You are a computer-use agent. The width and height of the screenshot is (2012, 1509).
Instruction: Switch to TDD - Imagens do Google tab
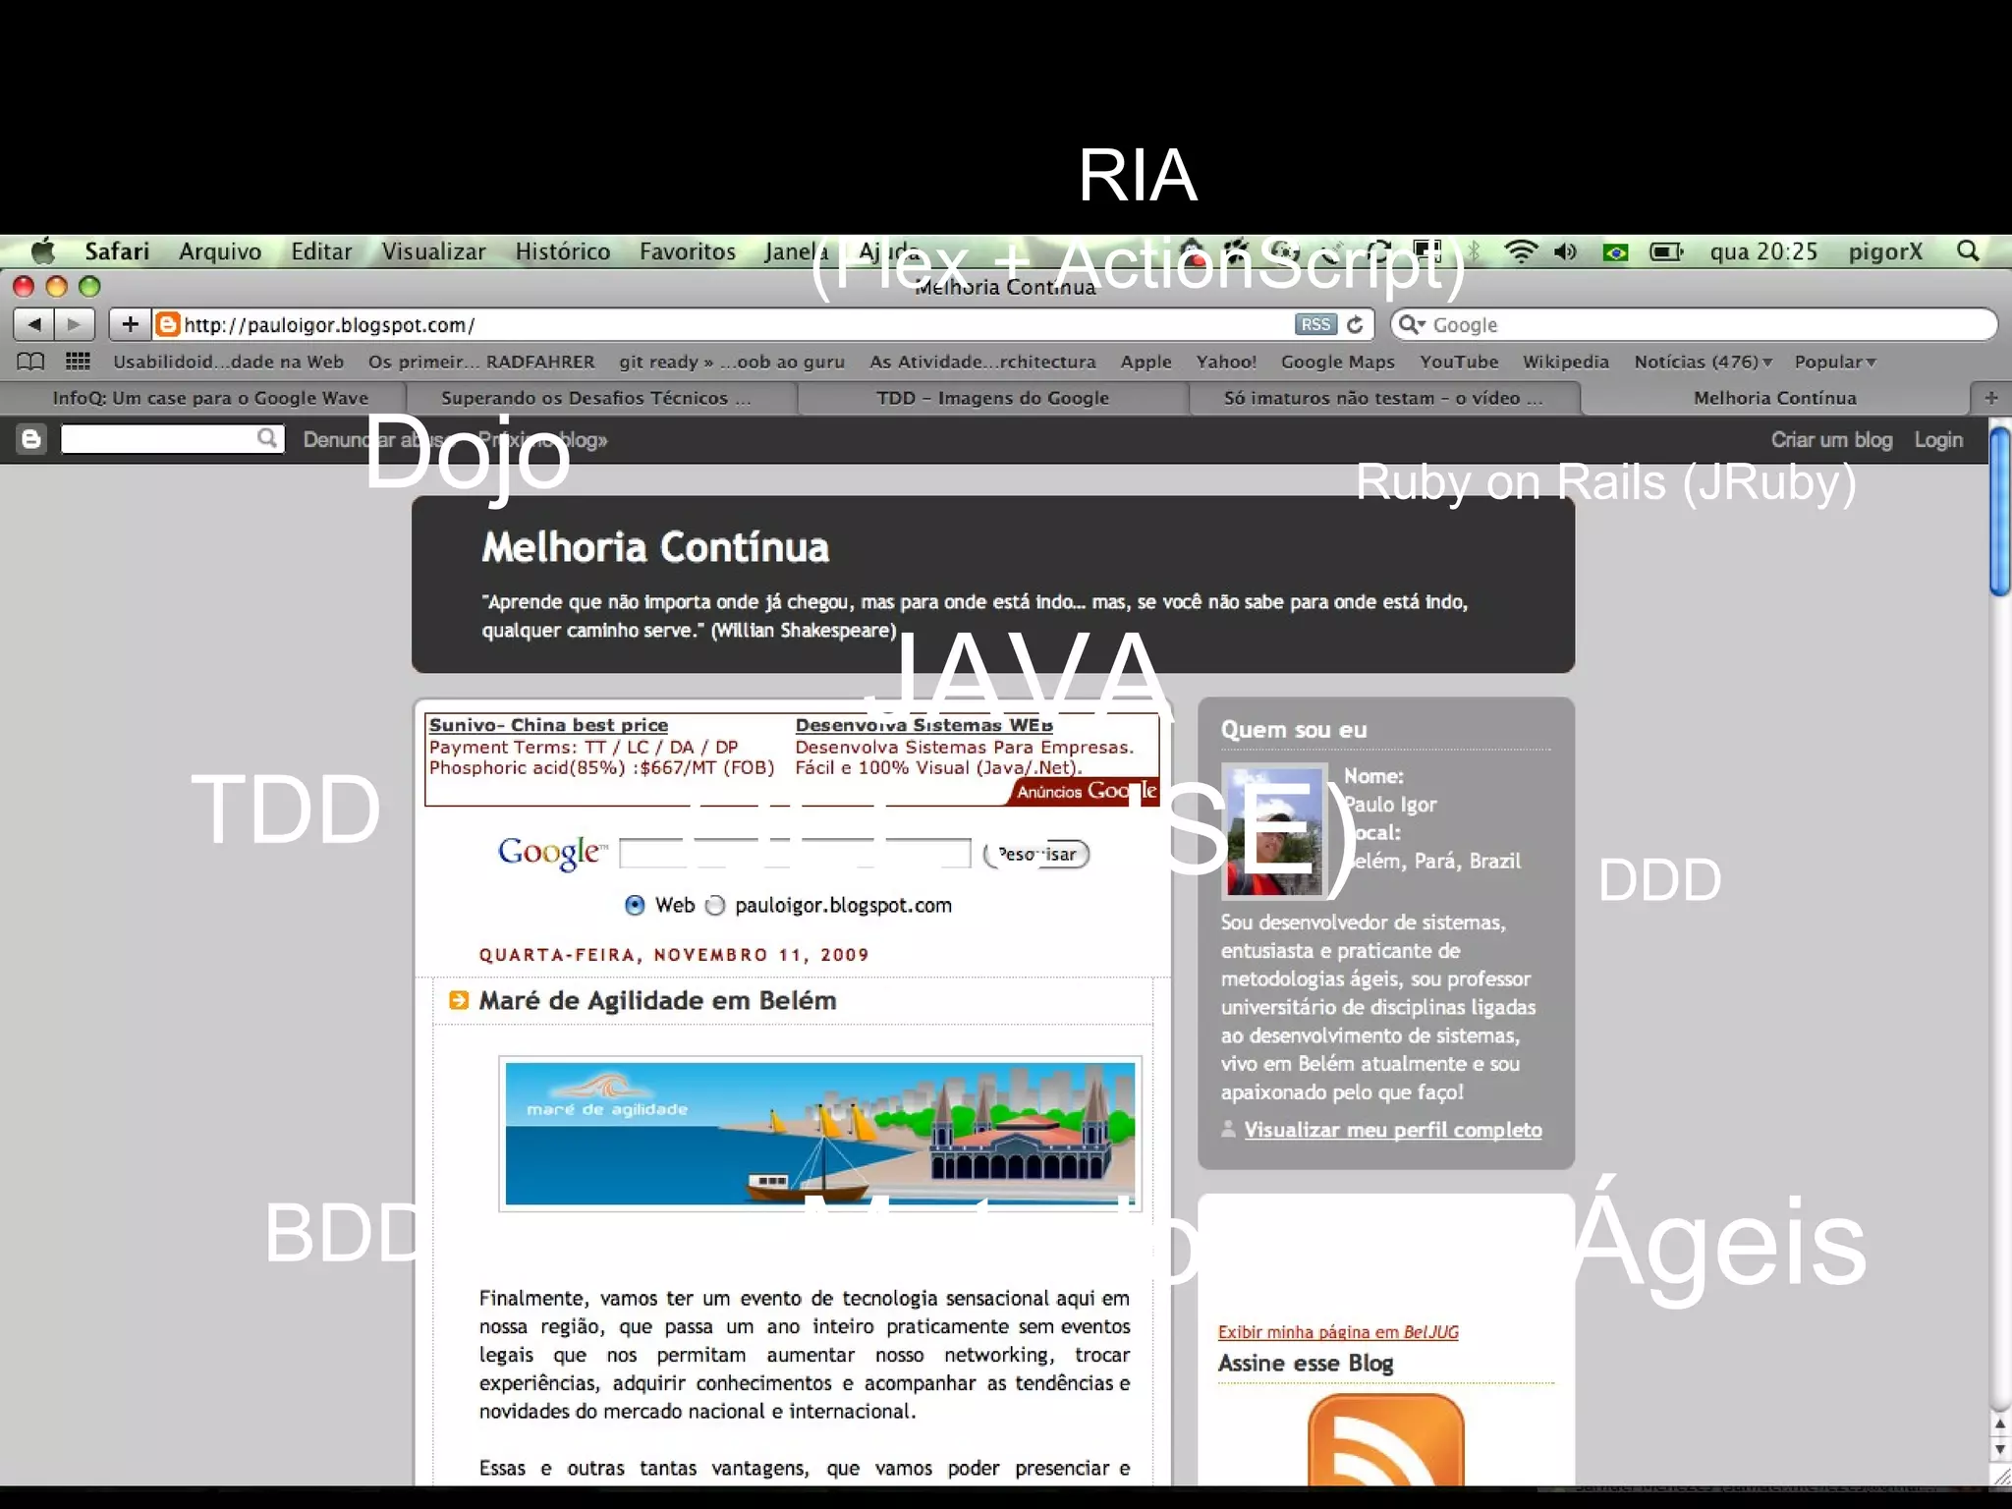click(992, 398)
